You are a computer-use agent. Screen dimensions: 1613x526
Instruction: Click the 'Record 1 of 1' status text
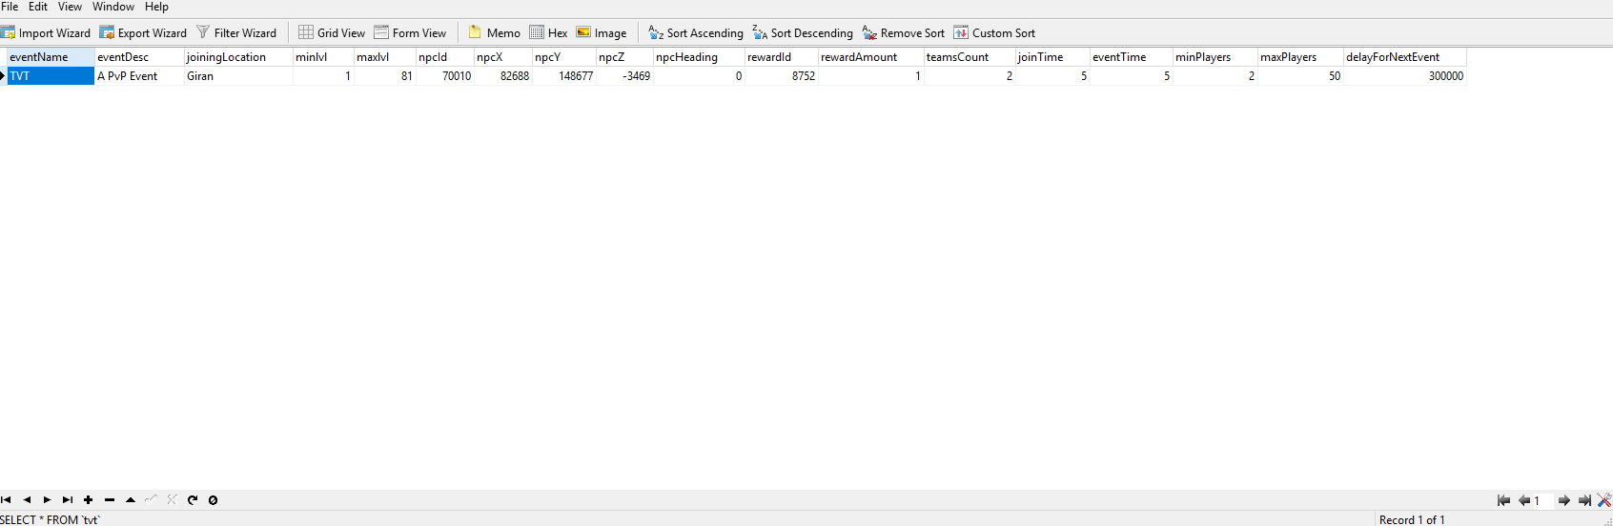(1412, 519)
